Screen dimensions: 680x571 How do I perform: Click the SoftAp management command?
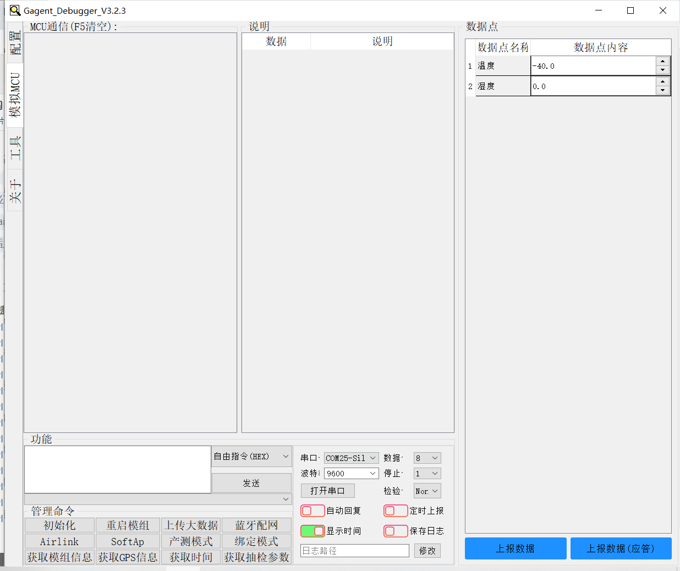pyautogui.click(x=128, y=541)
